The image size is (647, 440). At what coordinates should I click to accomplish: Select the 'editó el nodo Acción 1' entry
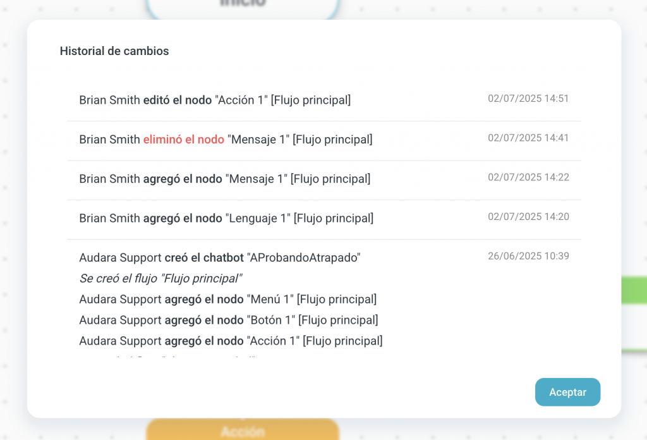pyautogui.click(x=215, y=100)
